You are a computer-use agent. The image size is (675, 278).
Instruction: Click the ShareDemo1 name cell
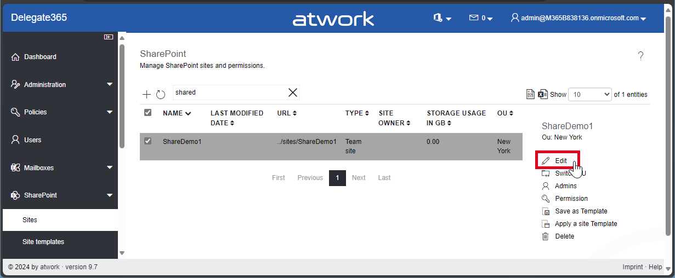point(182,142)
